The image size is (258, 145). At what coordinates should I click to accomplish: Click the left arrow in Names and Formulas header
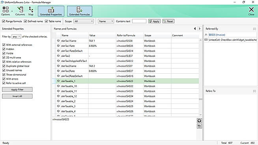click(195, 29)
